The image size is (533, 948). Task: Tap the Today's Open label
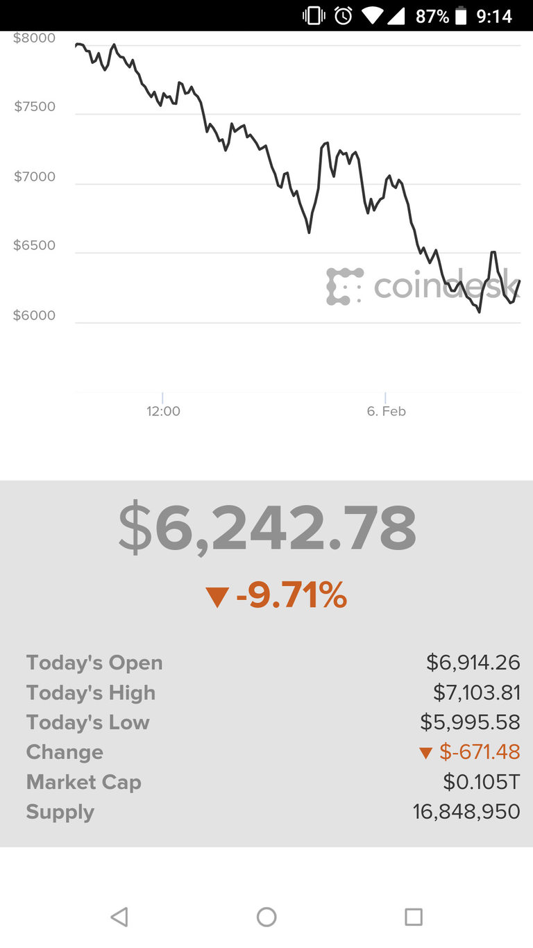(x=94, y=663)
